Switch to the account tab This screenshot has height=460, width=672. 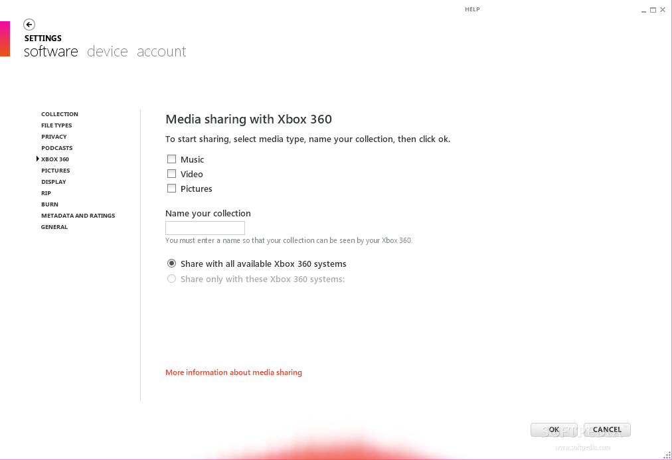(161, 51)
